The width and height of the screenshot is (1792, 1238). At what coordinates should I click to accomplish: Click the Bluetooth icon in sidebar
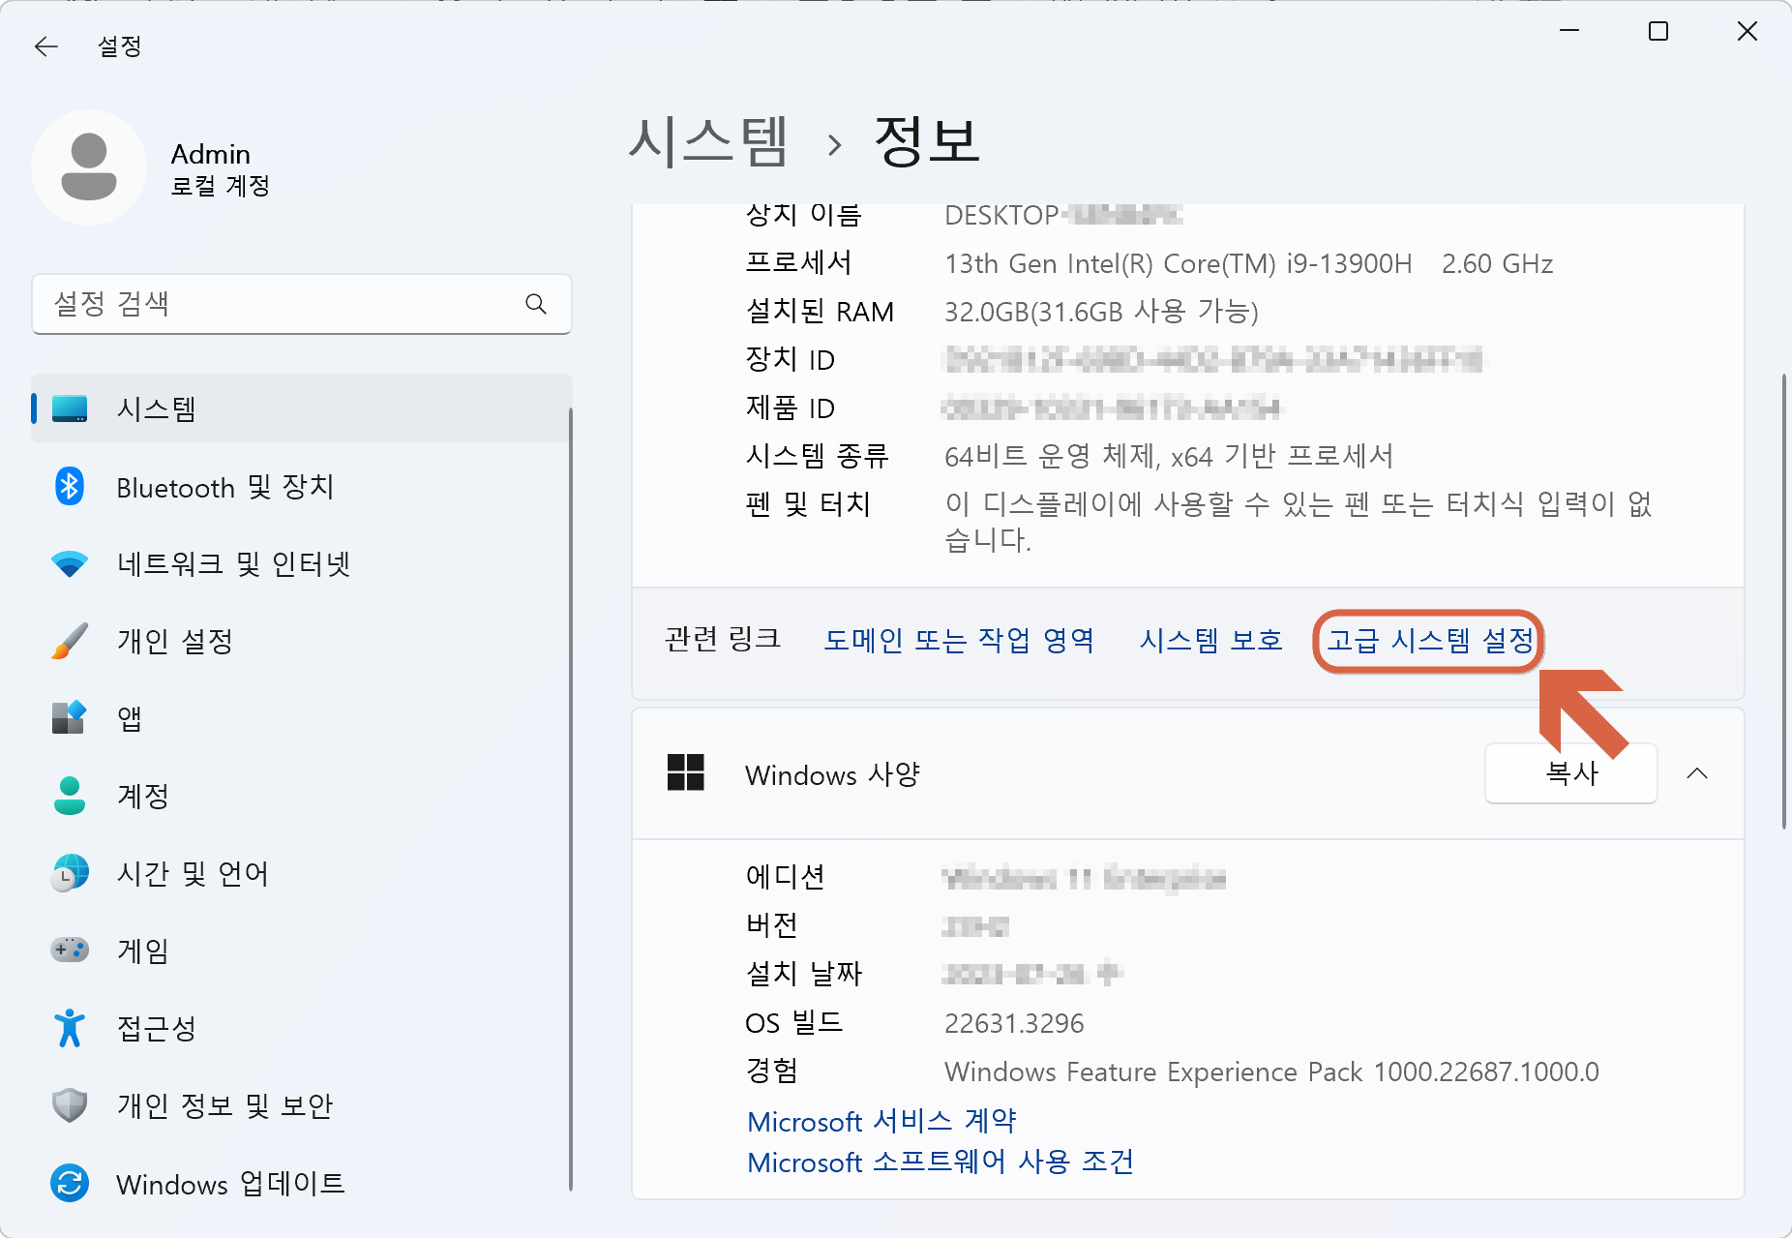pyautogui.click(x=70, y=486)
